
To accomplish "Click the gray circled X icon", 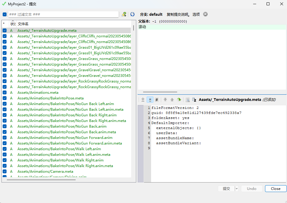I will (205, 14).
